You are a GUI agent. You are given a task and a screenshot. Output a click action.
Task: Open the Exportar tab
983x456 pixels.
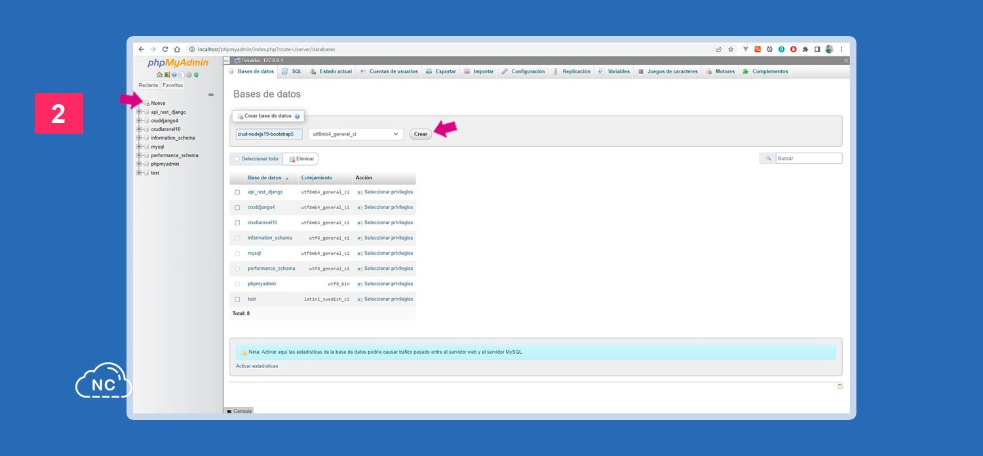click(x=440, y=71)
